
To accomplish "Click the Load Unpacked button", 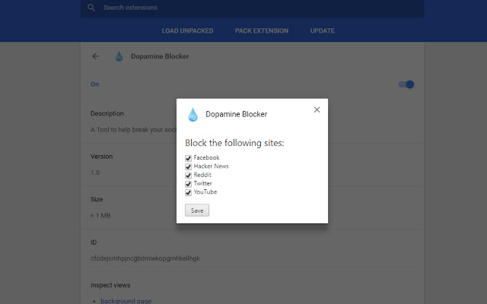I will pos(187,31).
